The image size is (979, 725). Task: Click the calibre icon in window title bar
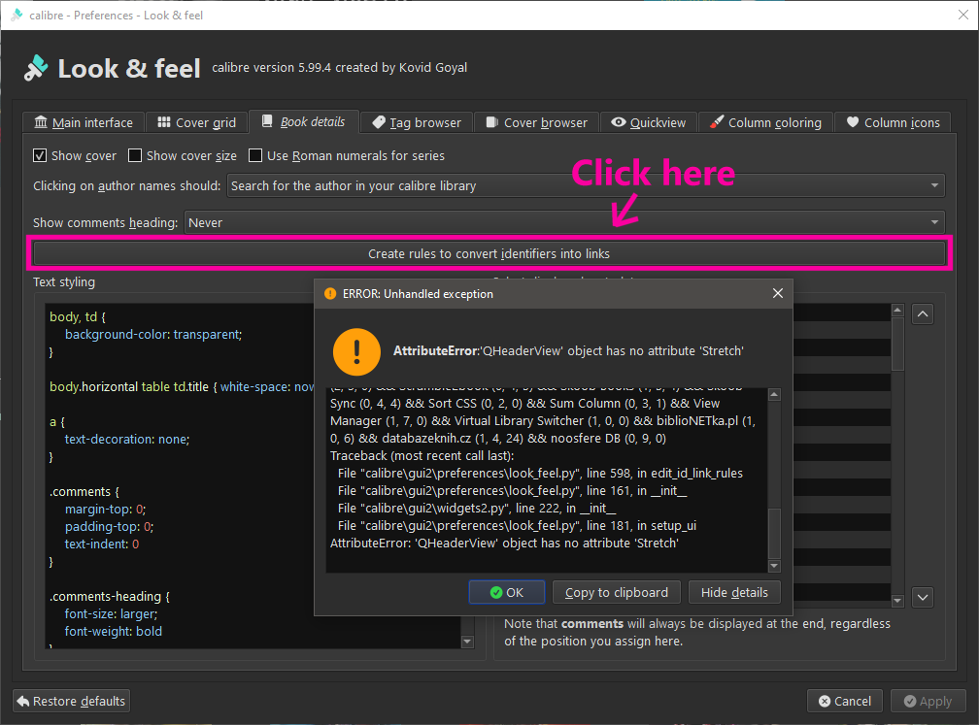[17, 15]
